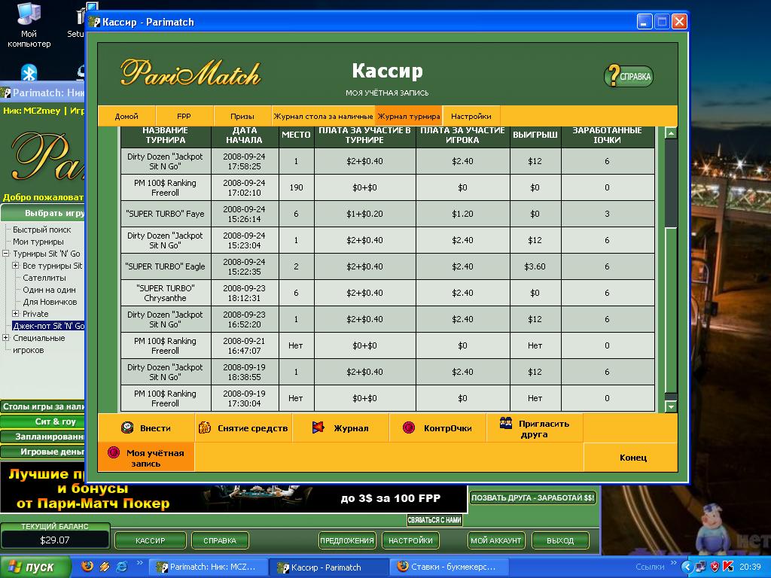Collapse the Турниры Sit 'N' Go tree node
Image resolution: width=771 pixels, height=578 pixels.
pos(6,254)
